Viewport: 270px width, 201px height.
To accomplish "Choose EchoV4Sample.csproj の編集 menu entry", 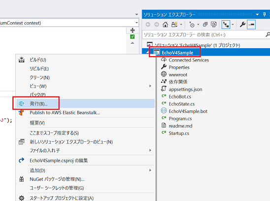I will (86, 161).
